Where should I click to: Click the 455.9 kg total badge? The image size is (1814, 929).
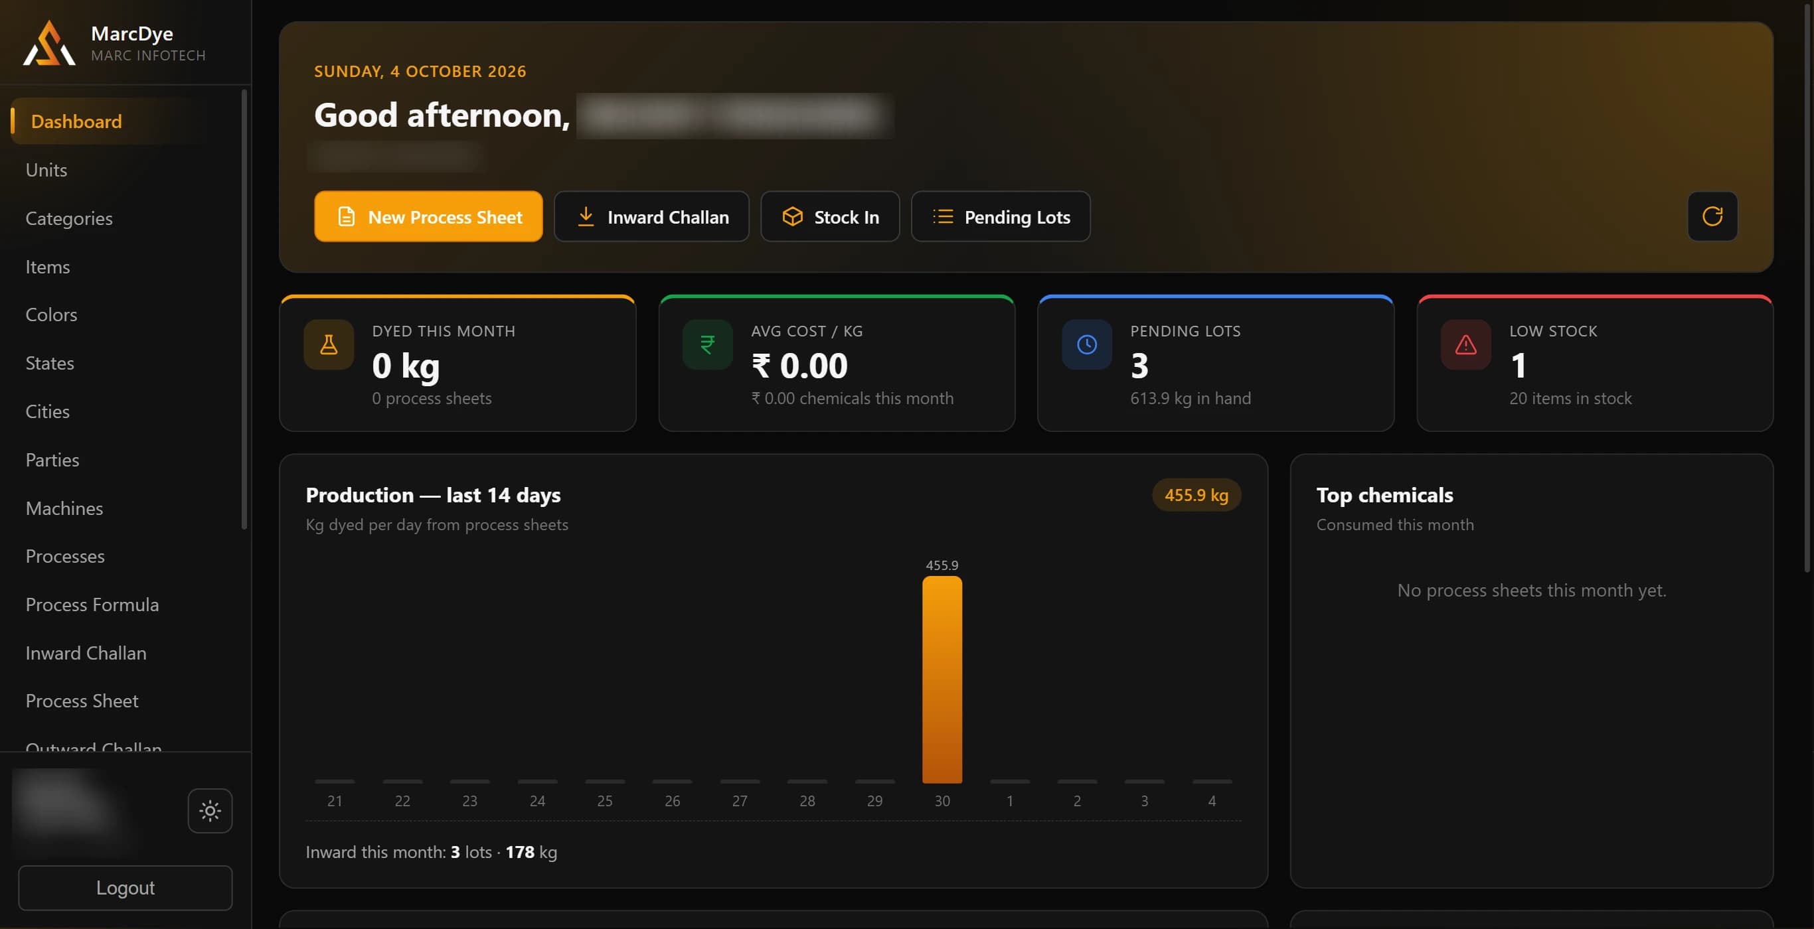[x=1196, y=496]
